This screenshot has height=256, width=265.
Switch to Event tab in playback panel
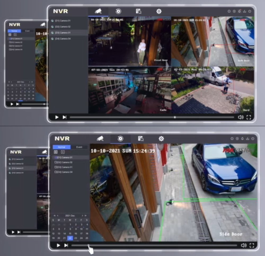pyautogui.click(x=79, y=147)
